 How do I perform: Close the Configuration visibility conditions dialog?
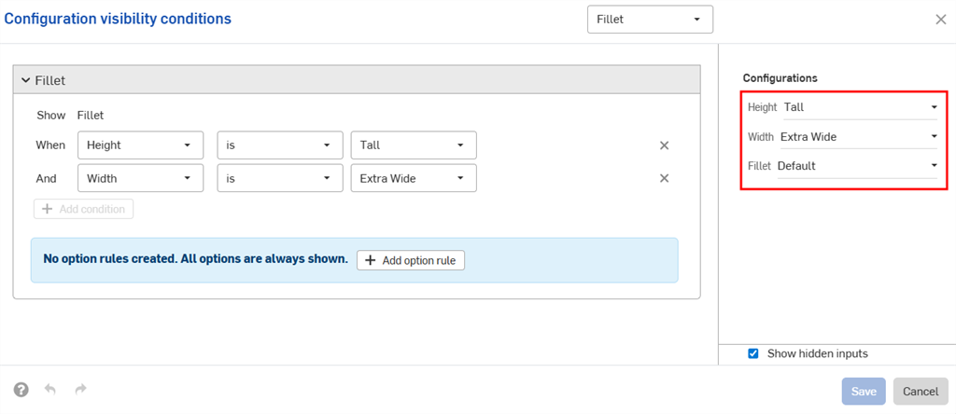[941, 20]
